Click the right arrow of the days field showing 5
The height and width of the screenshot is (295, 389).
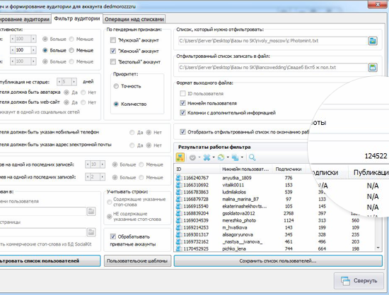(74, 82)
